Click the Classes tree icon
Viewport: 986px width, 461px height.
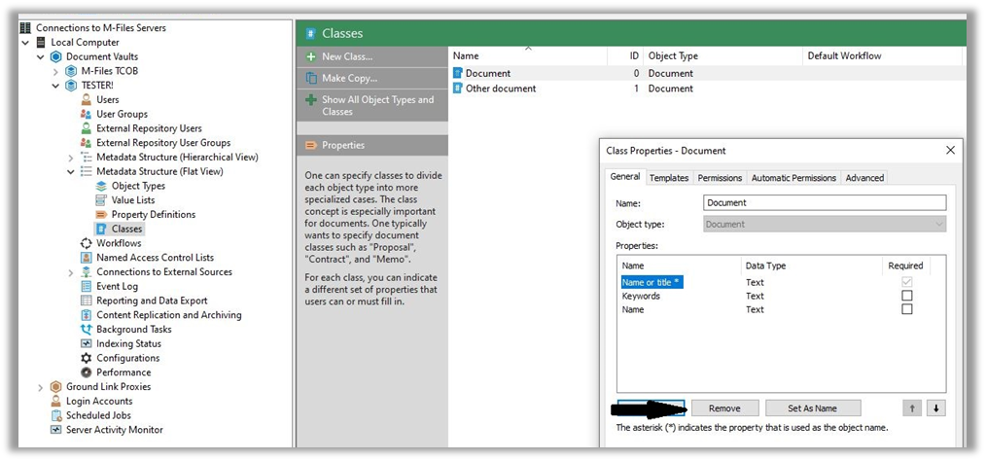click(101, 229)
